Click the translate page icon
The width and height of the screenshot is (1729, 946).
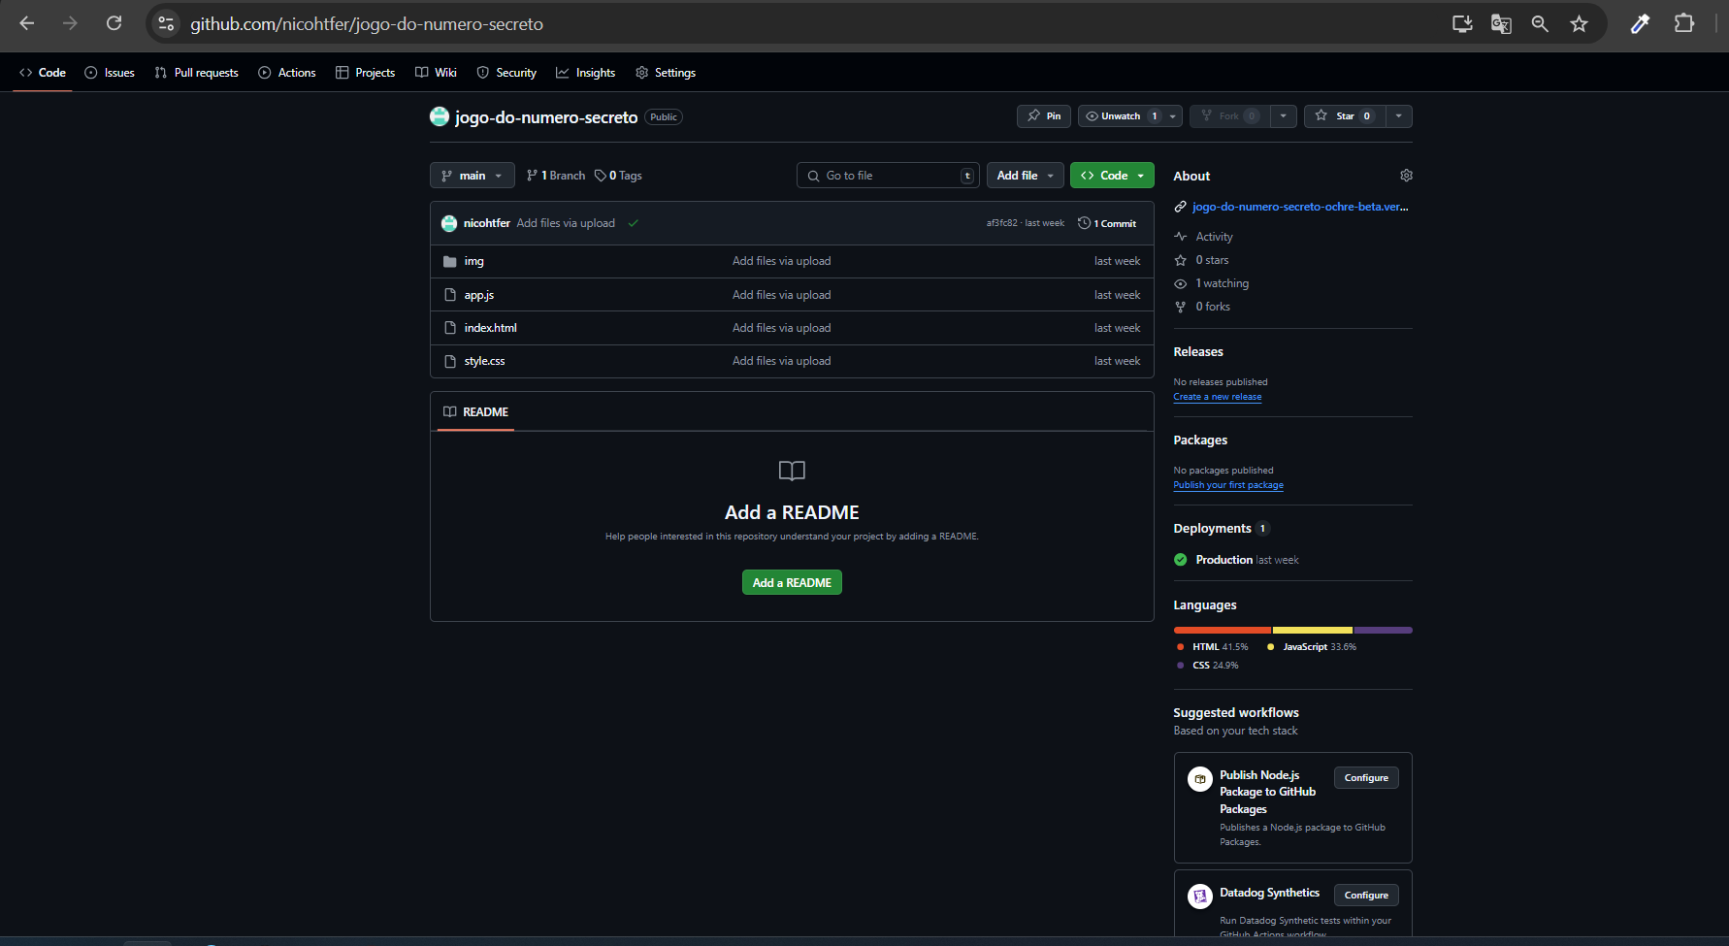(1501, 23)
